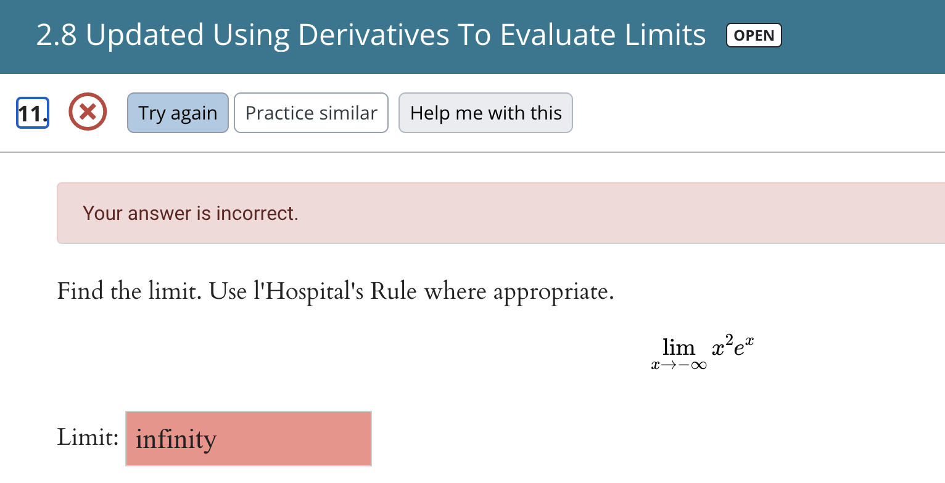
Task: Click the boxed 11 problem marker
Action: (32, 113)
